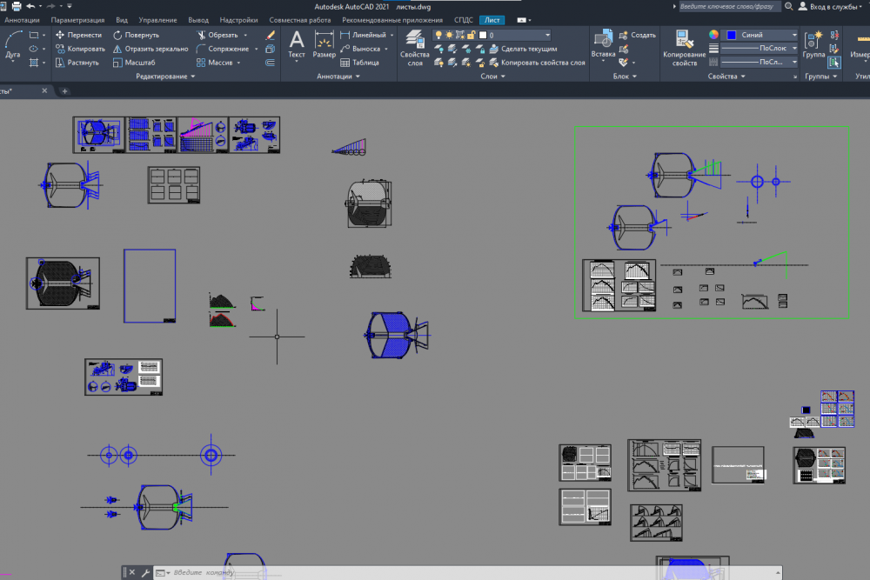This screenshot has width=870, height=580.
Task: Switch to the Вид ribbon tab
Action: [x=122, y=19]
